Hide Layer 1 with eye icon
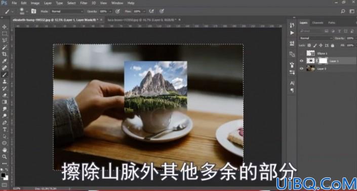The width and height of the screenshot is (357, 191). 302,61
